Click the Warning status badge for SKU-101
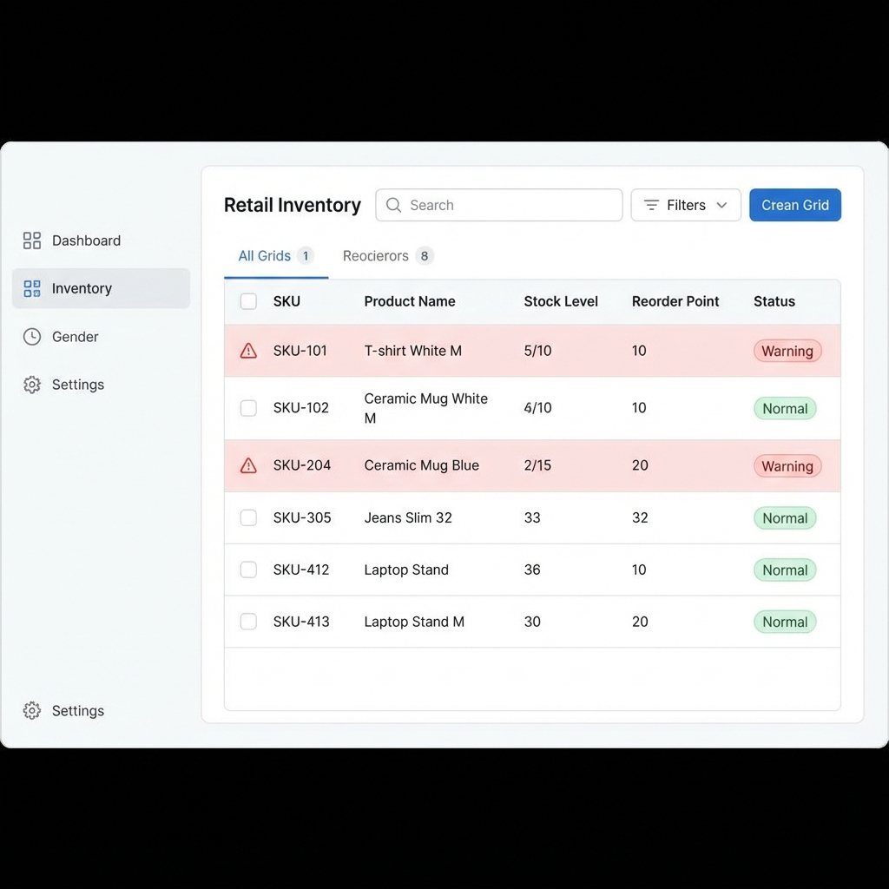This screenshot has width=889, height=889. tap(787, 352)
